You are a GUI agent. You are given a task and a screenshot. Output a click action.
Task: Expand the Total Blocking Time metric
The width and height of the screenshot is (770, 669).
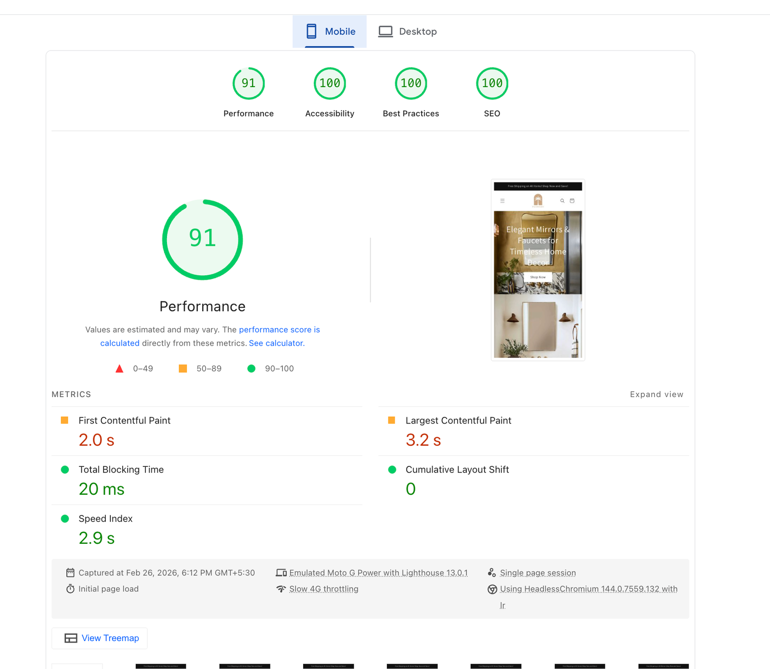[121, 470]
